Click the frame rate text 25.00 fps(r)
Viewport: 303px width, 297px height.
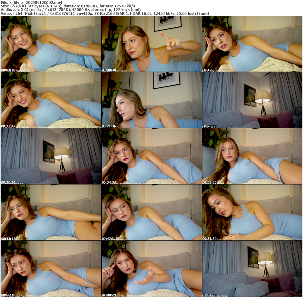pos(185,14)
